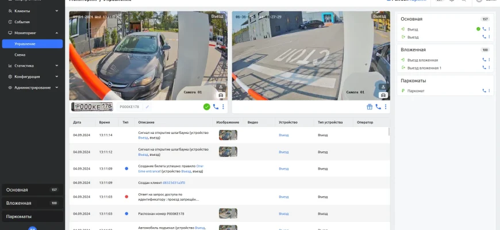Click car icon overlay on left camera
Screen dimensions: 500x230
click(220, 95)
